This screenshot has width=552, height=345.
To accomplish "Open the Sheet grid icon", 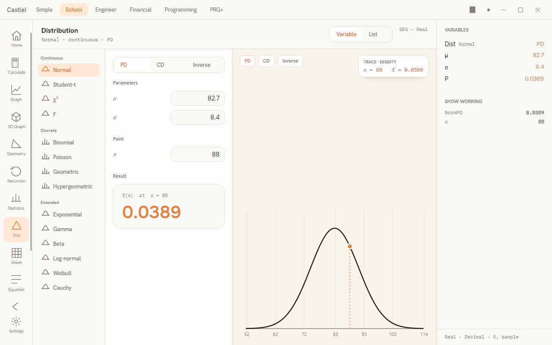I will click(x=16, y=256).
